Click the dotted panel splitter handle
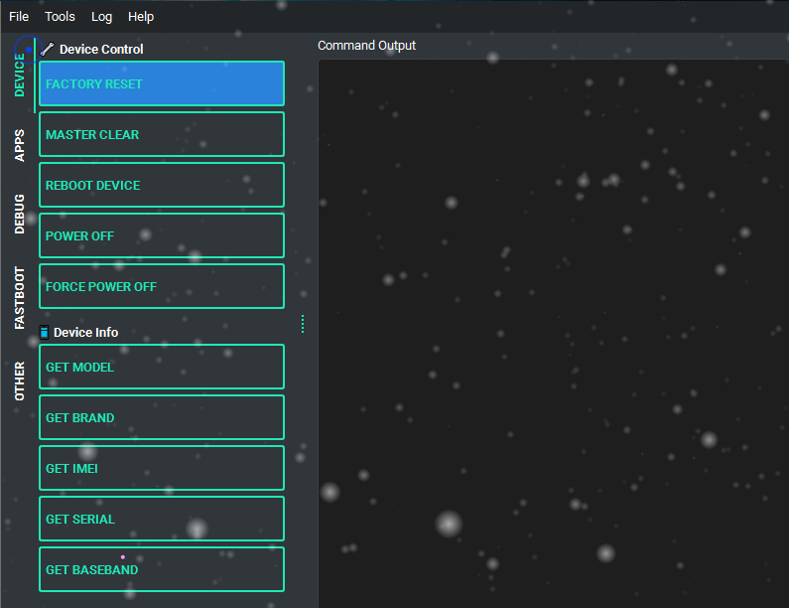The image size is (789, 608). click(303, 324)
